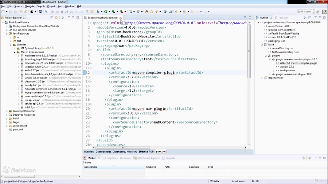Select pom.xml in Project Explorer

pos(18,129)
